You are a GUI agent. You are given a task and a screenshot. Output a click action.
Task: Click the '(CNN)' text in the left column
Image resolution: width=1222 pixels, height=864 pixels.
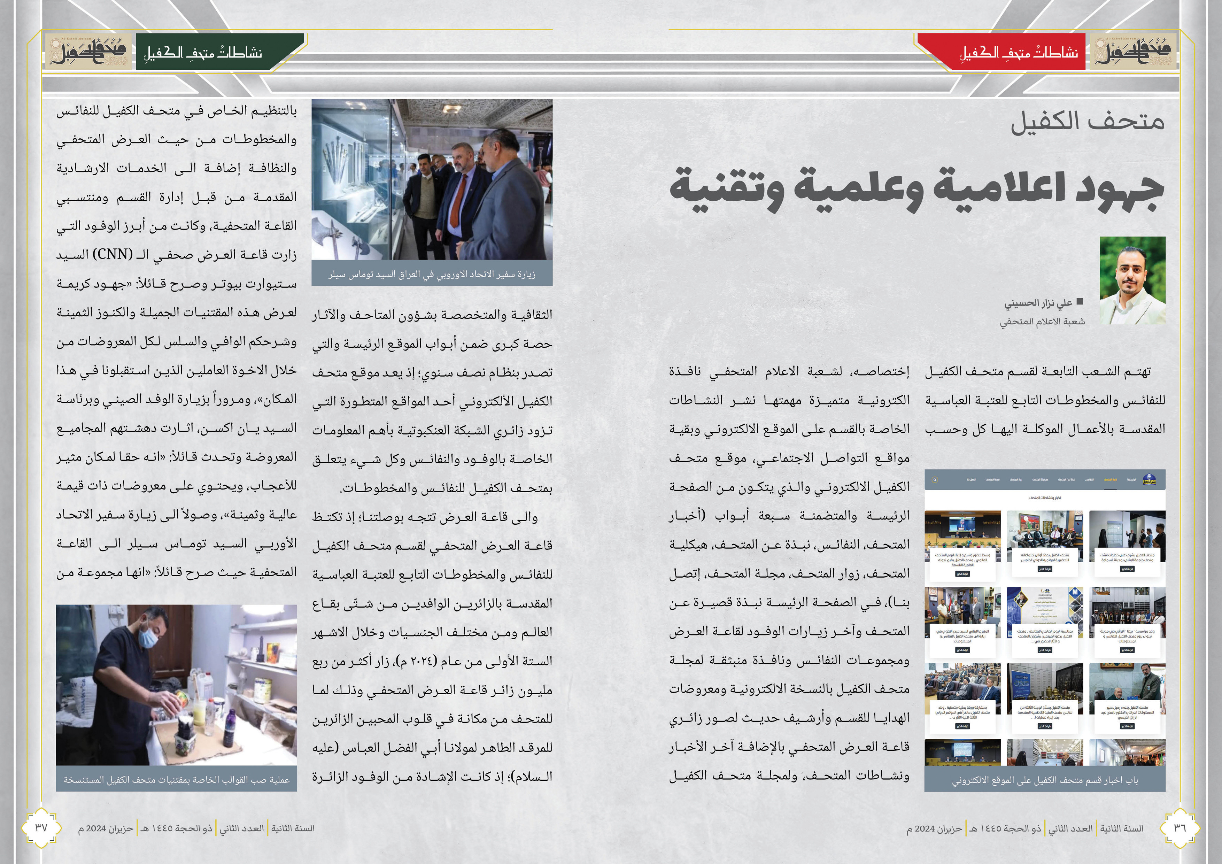[x=112, y=254]
